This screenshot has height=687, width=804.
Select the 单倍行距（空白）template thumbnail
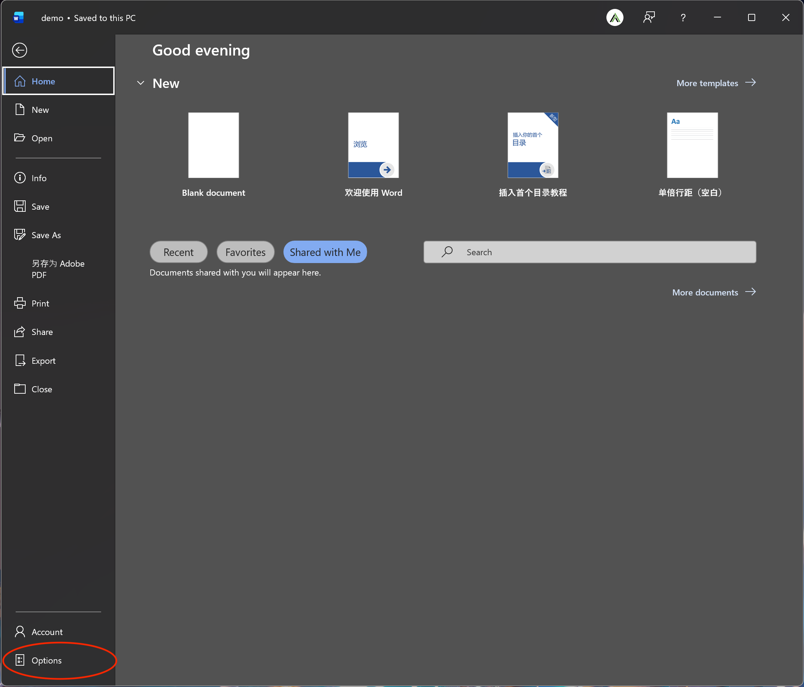click(692, 145)
